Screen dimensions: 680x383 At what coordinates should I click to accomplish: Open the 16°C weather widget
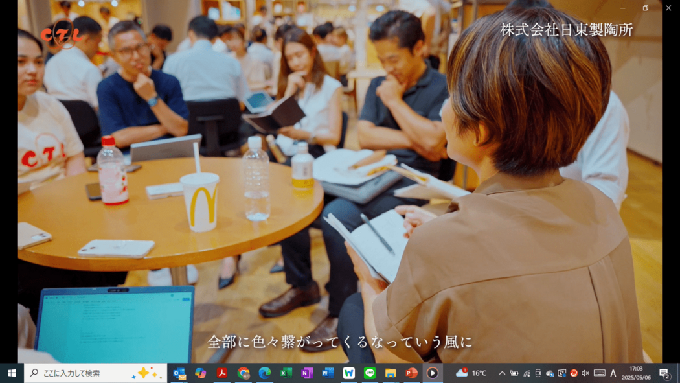click(471, 373)
